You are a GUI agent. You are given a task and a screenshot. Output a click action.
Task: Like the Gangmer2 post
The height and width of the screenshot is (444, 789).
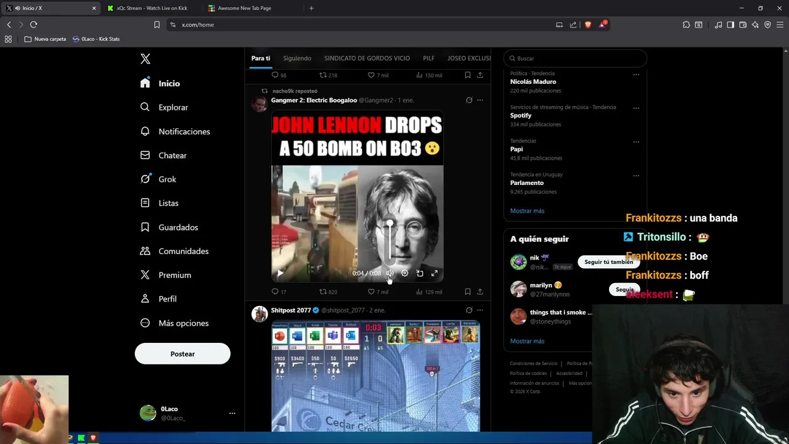[378, 292]
